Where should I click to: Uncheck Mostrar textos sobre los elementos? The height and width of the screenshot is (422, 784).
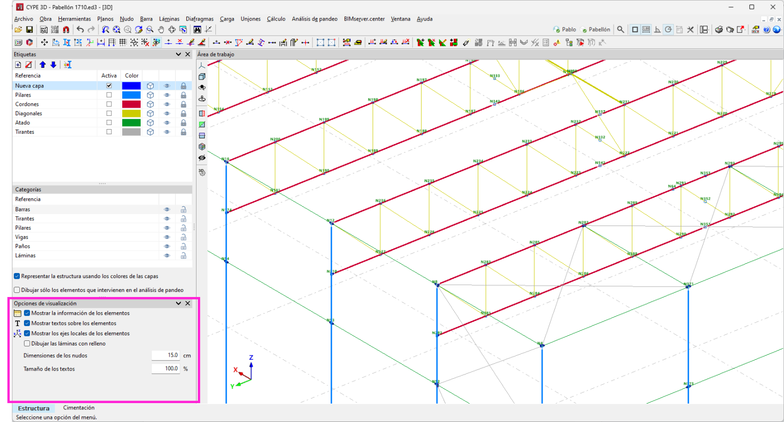(27, 323)
